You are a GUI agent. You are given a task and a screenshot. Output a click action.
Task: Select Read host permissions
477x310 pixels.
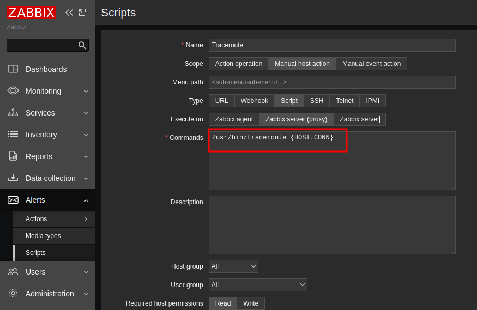click(222, 303)
